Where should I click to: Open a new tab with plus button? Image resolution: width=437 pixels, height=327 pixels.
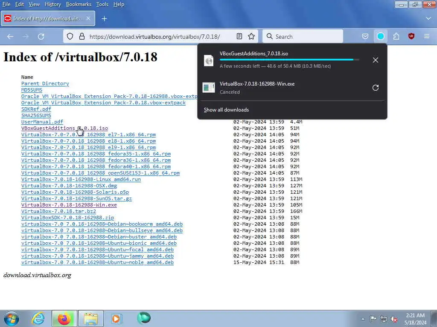[x=104, y=19]
